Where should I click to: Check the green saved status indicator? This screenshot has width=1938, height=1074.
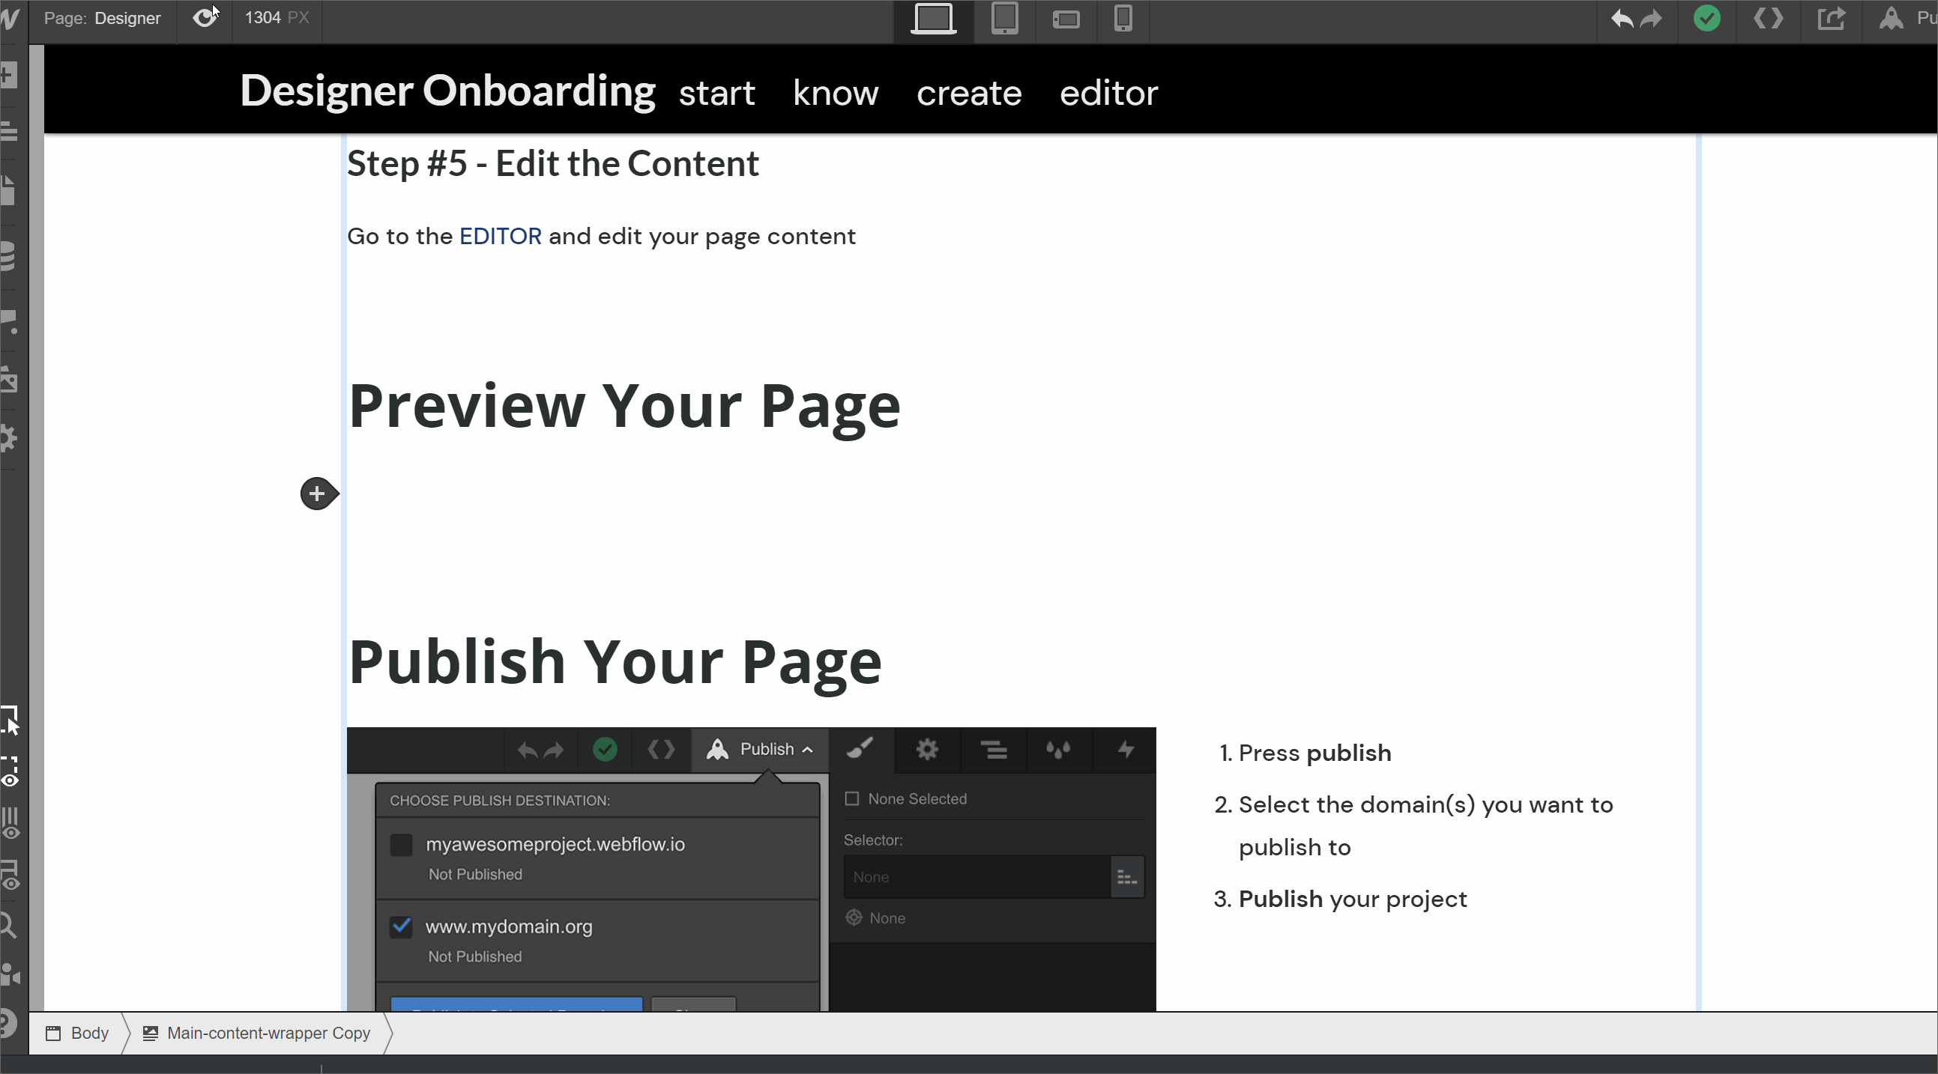(x=1707, y=18)
